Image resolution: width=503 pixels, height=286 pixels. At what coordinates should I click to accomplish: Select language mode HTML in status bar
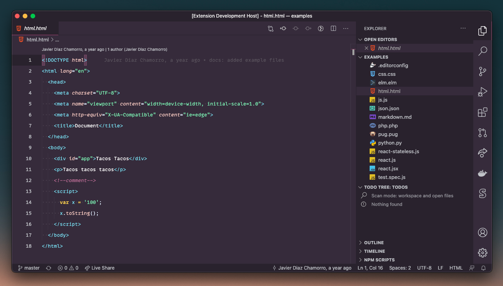456,268
